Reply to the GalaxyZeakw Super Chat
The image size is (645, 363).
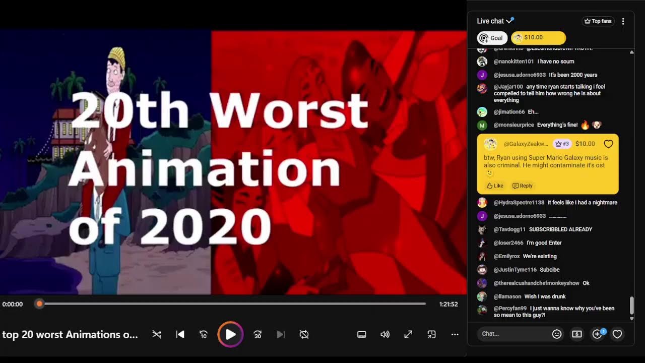[522, 186]
